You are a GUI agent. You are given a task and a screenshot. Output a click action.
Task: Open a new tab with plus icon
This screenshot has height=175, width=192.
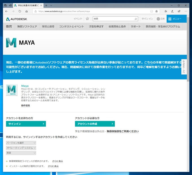46,6
